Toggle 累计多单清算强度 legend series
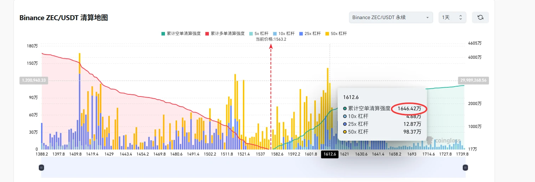This screenshot has width=535, height=182. tap(225, 34)
